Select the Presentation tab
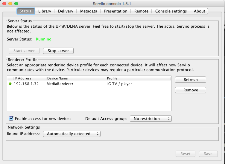This screenshot has height=164, width=225. click(115, 11)
